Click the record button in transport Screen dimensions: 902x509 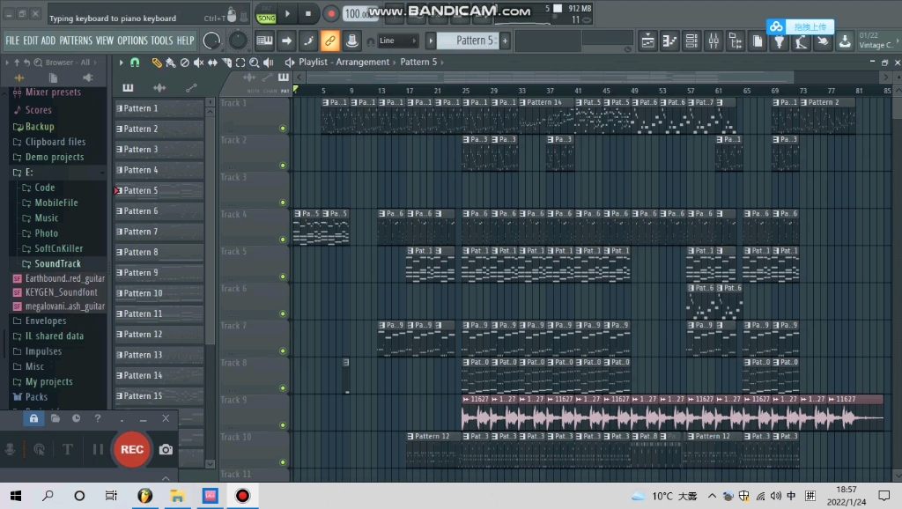331,13
